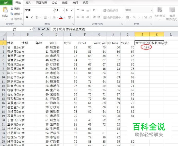Viewport: 178px width, 146px height.
Task: Cancel formula bar entry with X
Action: click(x=39, y=29)
